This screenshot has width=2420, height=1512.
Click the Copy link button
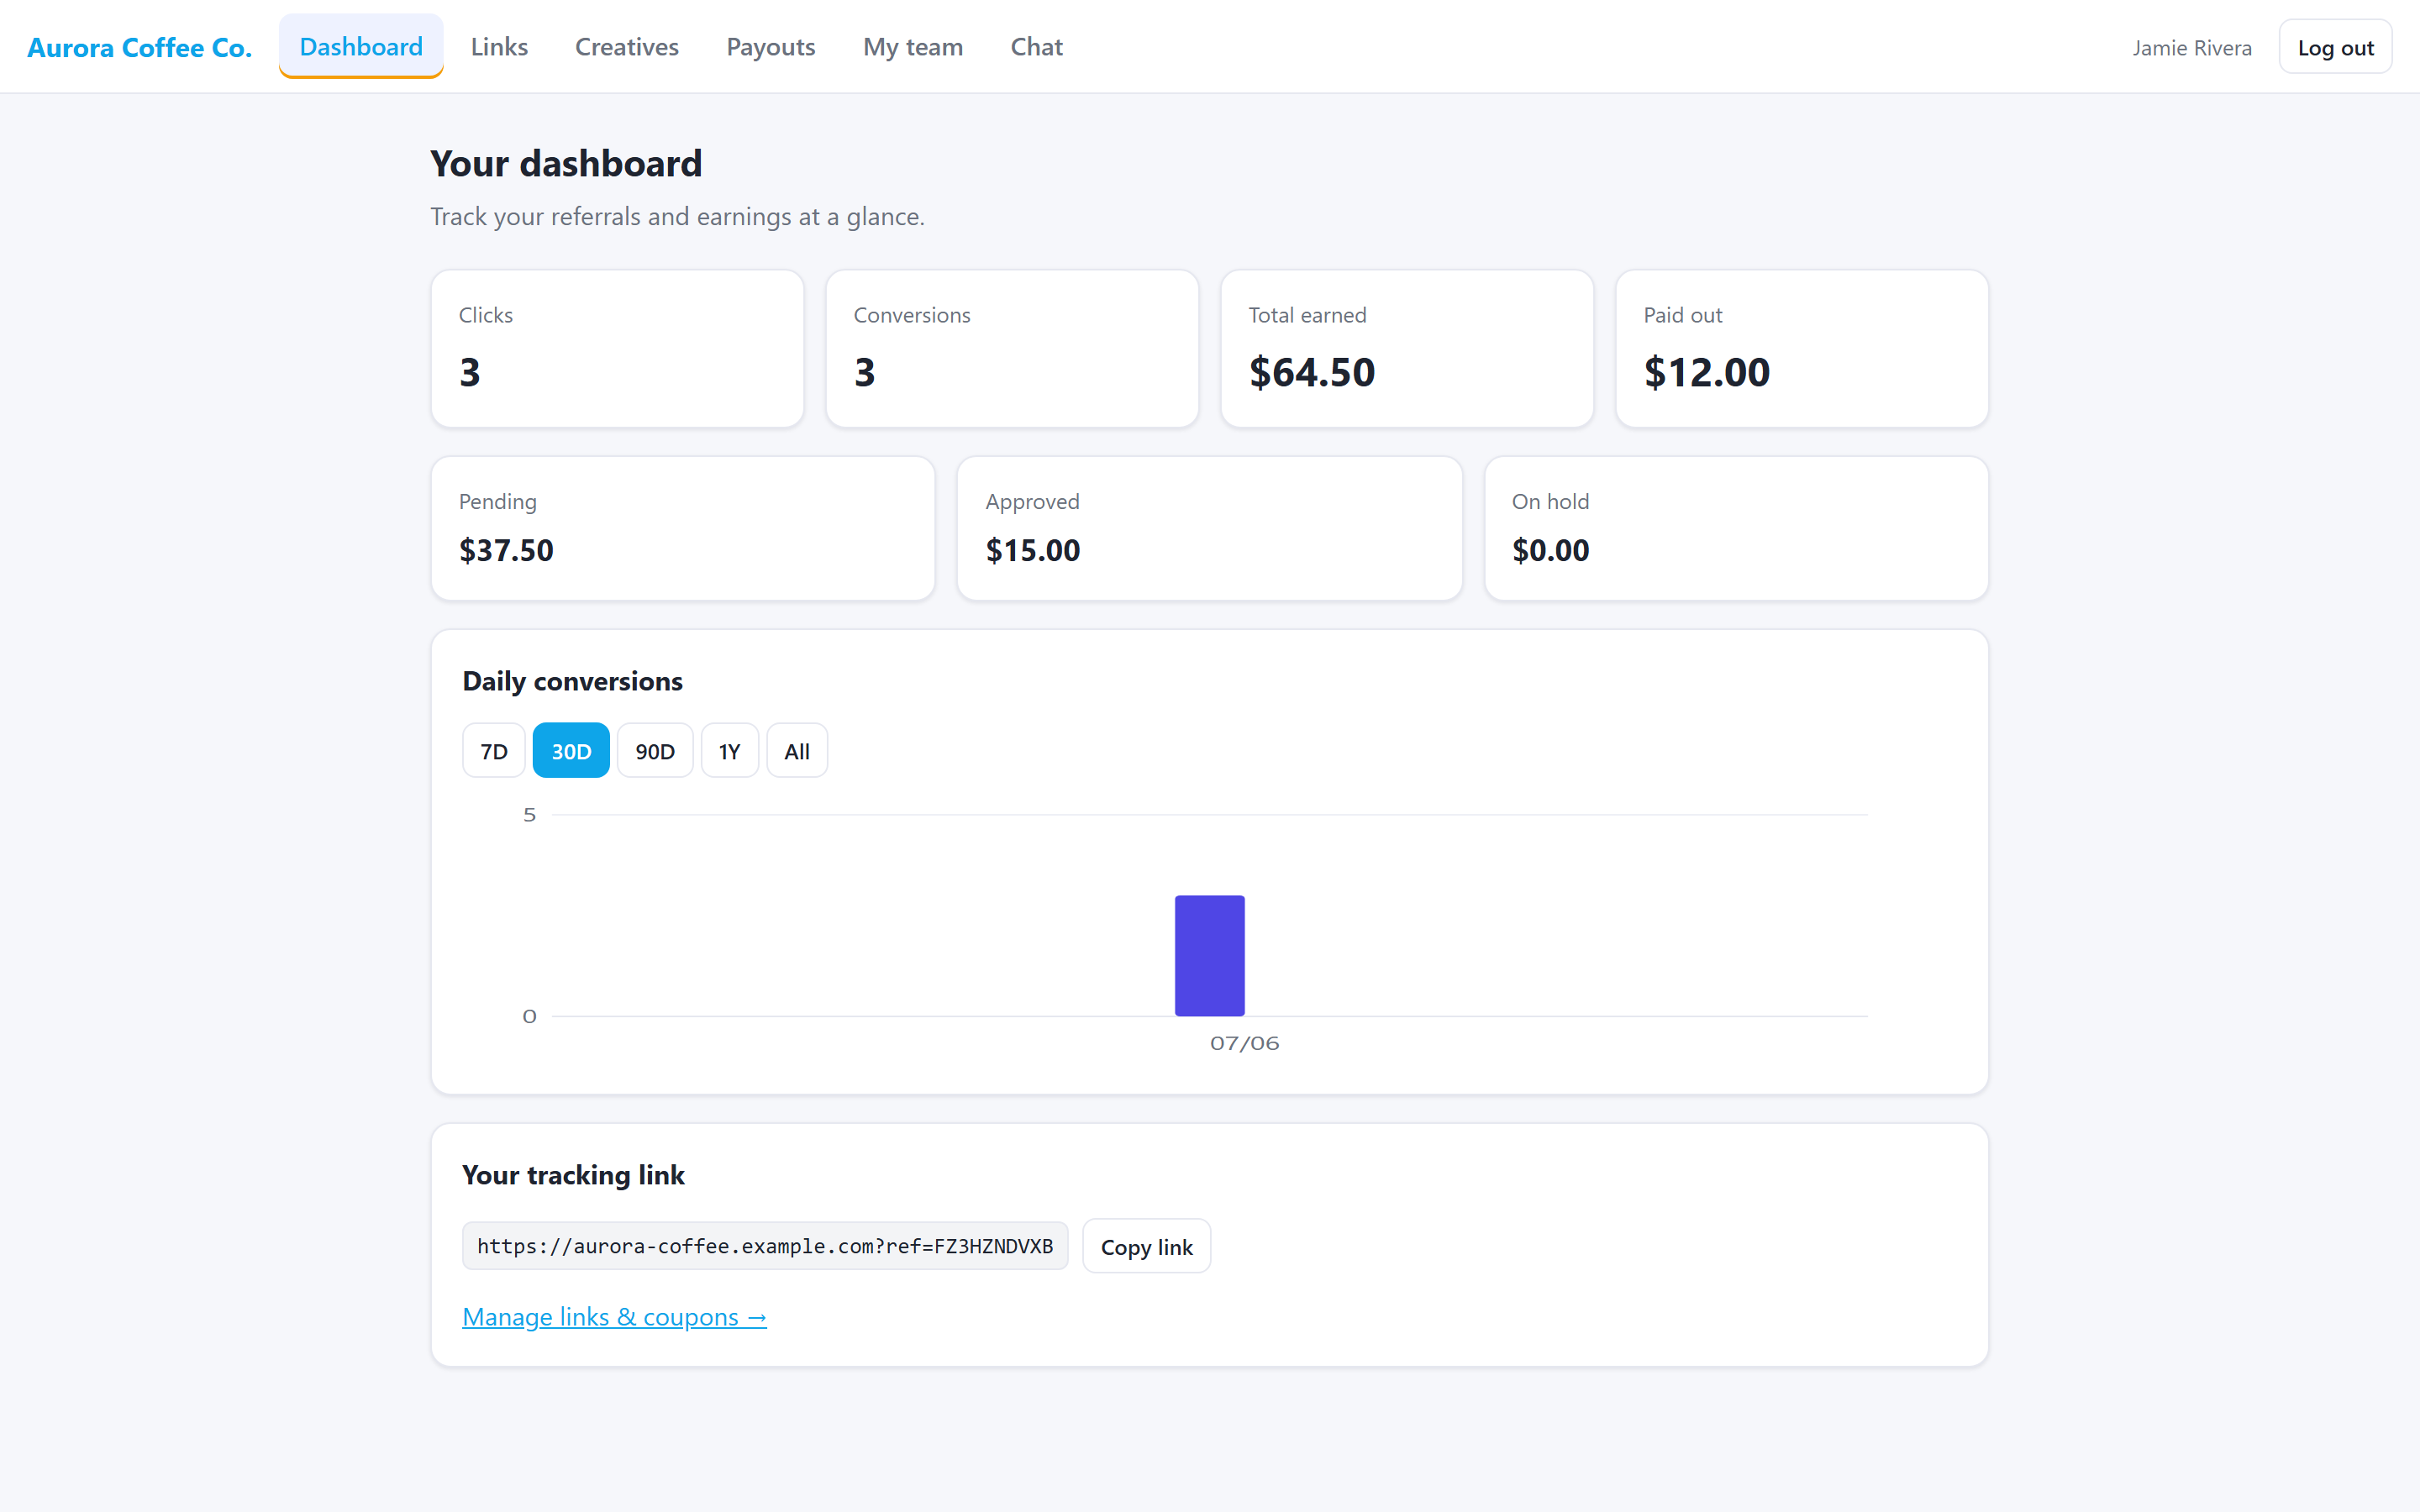point(1147,1246)
